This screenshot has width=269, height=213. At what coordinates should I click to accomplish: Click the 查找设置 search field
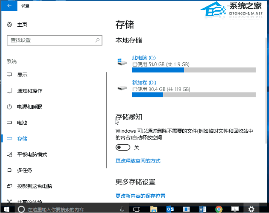pos(54,40)
